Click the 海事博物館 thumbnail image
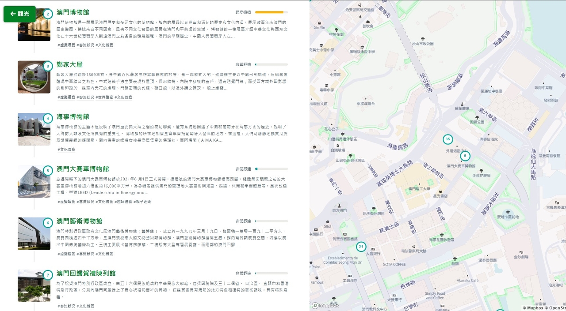This screenshot has height=311, width=566. [x=34, y=129]
